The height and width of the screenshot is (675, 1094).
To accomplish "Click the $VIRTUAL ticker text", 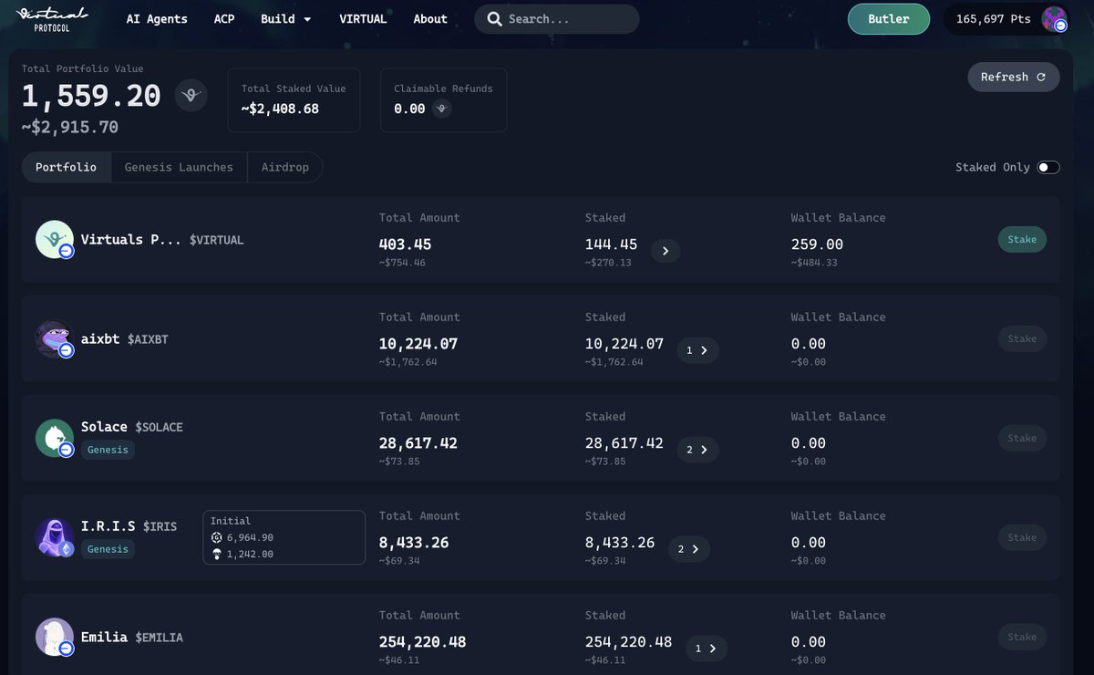I will [216, 240].
